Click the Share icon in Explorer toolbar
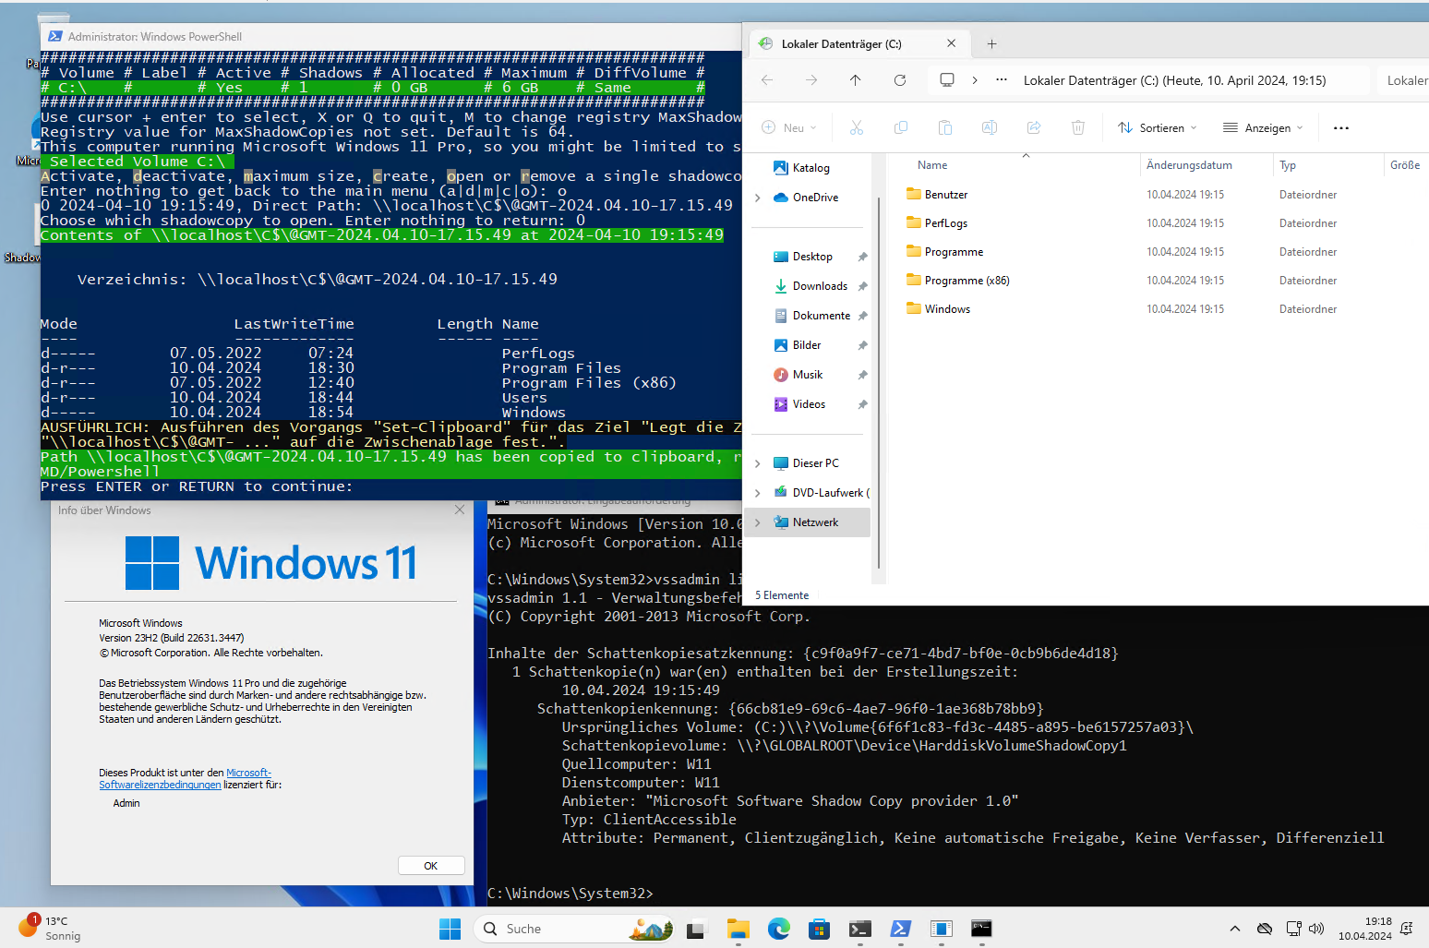Viewport: 1429px width, 948px height. click(x=1034, y=127)
